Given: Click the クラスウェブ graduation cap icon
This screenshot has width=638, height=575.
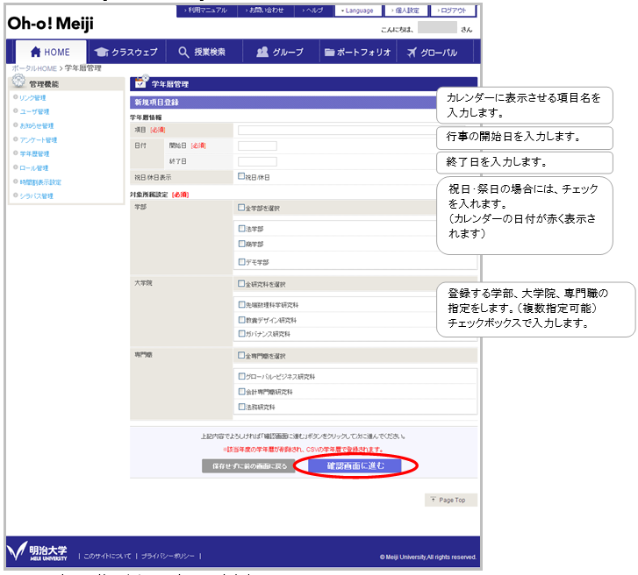Looking at the screenshot, I should 101,52.
